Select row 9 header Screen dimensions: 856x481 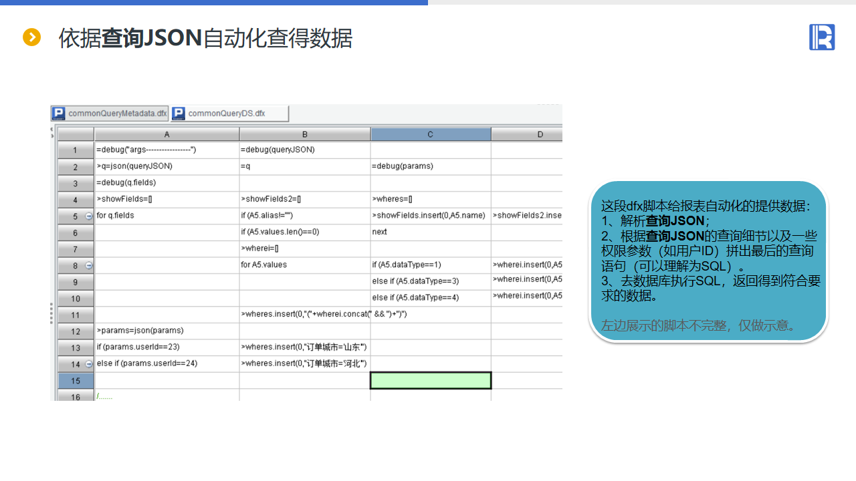[x=76, y=282]
